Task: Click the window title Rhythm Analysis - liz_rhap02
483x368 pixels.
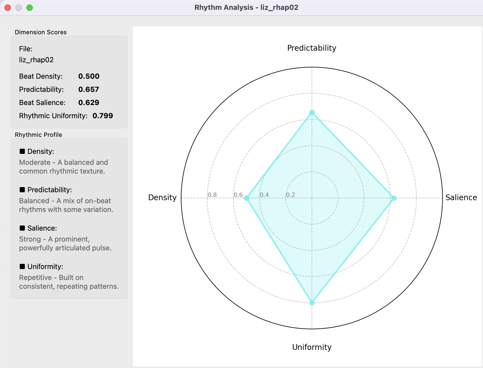Action: pyautogui.click(x=246, y=7)
